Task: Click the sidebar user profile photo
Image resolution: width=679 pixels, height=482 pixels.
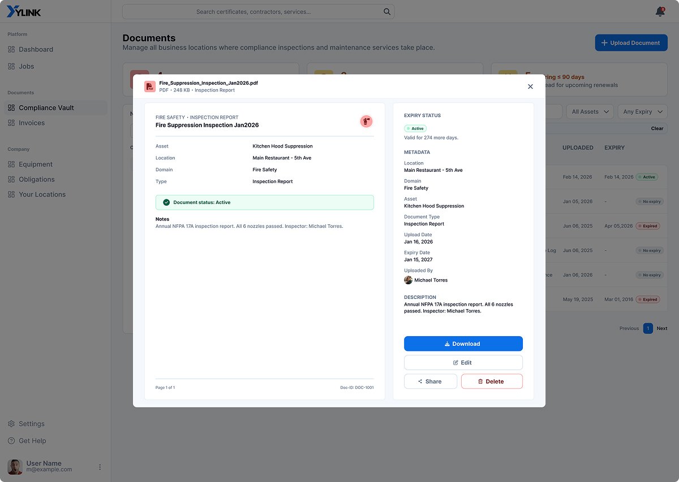Action: click(x=15, y=467)
